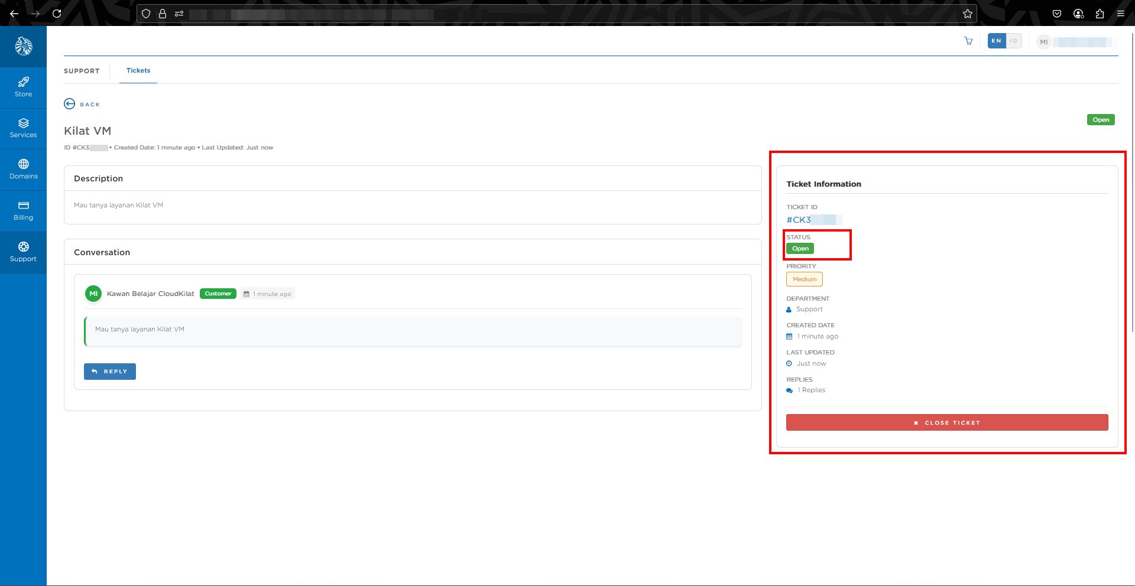Screen dimensions: 1135x586
Task: Click the CloudKilat logo at top-left
Action: coord(24,46)
